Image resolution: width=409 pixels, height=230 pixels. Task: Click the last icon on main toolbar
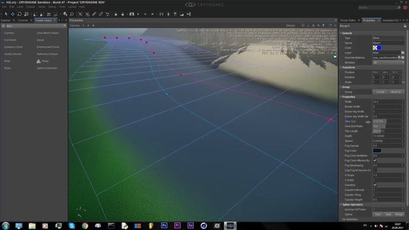click(189, 14)
